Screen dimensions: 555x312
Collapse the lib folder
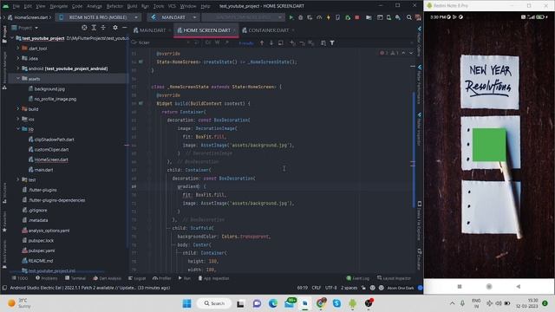click(x=18, y=129)
